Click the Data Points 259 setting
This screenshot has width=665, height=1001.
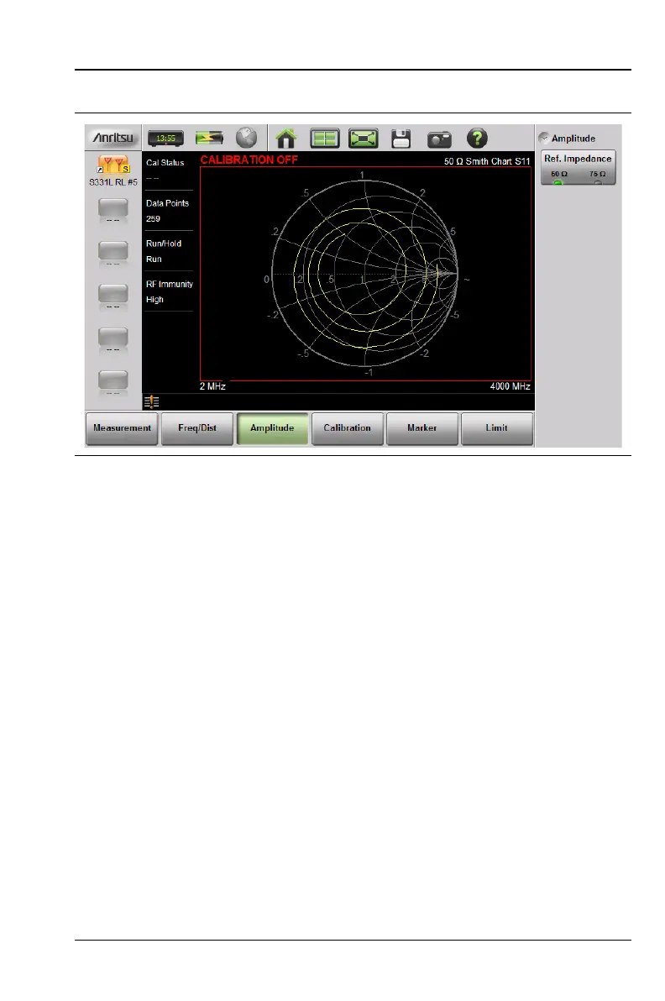point(169,211)
